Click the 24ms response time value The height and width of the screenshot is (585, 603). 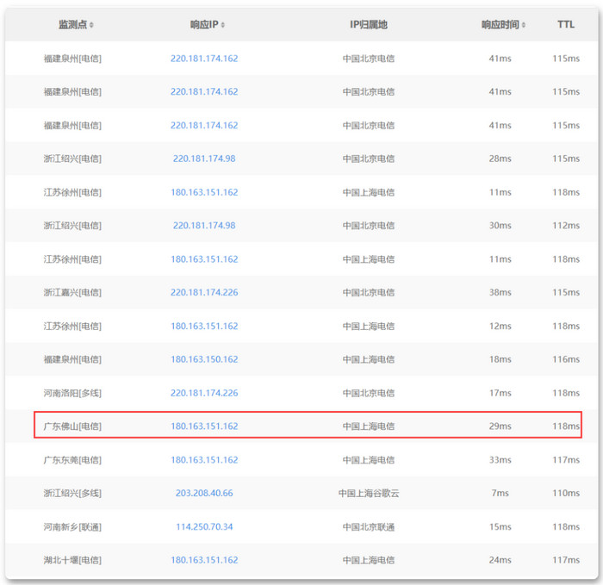point(500,560)
